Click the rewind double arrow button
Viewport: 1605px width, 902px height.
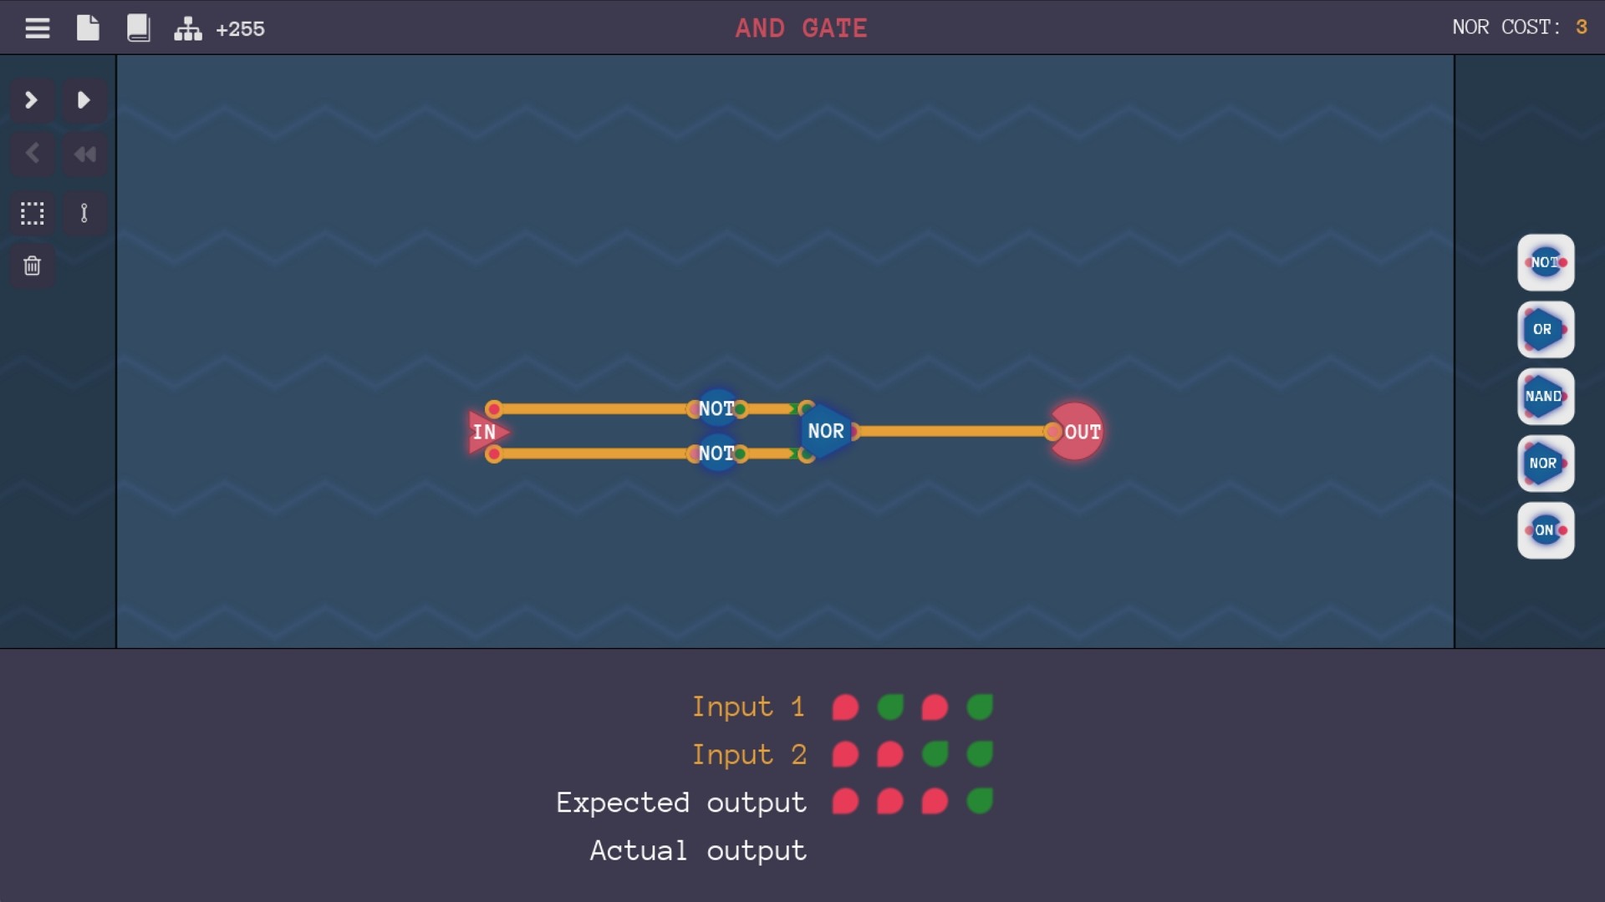click(84, 154)
